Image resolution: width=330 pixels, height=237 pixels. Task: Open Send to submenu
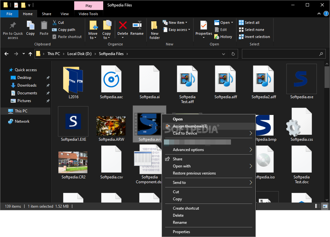(x=209, y=183)
